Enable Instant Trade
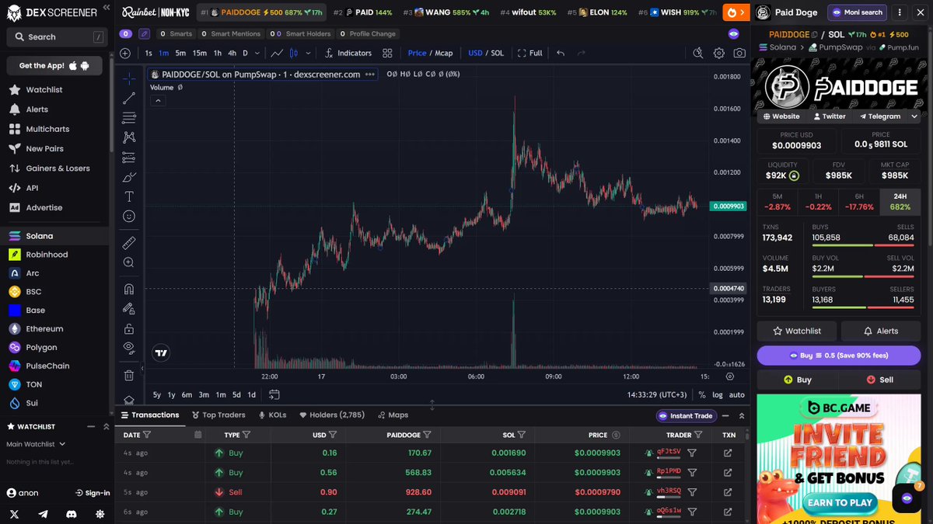The image size is (933, 524). click(x=685, y=415)
